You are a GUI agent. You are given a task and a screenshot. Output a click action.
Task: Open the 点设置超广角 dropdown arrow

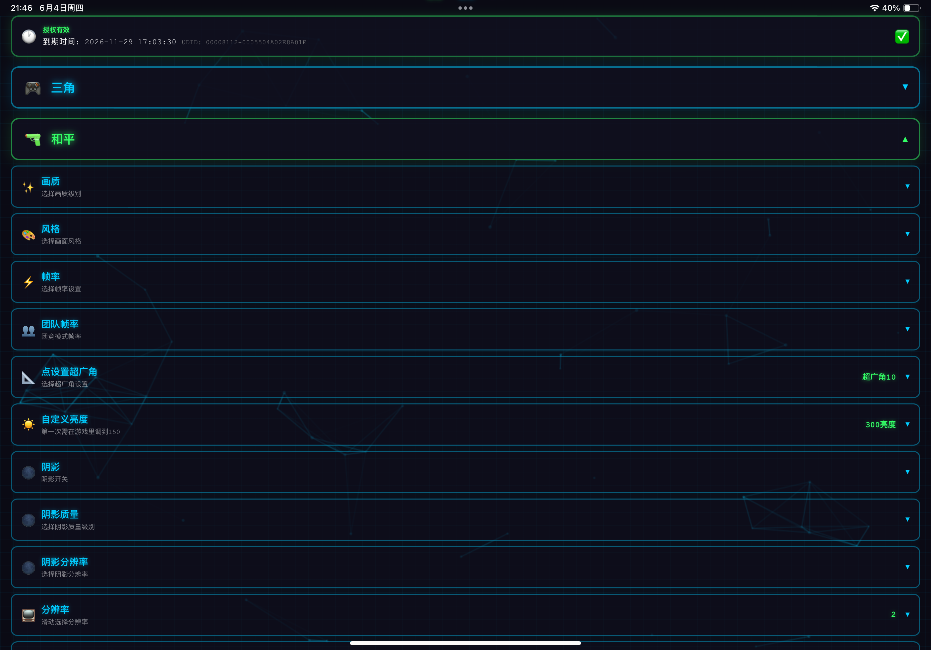(908, 377)
